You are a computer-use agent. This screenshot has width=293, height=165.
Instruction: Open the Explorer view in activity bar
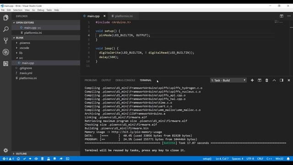pos(6,18)
